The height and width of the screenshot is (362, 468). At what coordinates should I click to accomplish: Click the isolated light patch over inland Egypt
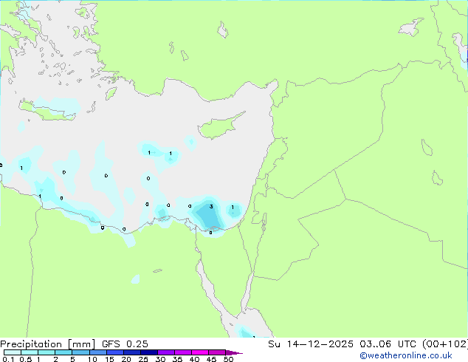(x=136, y=279)
